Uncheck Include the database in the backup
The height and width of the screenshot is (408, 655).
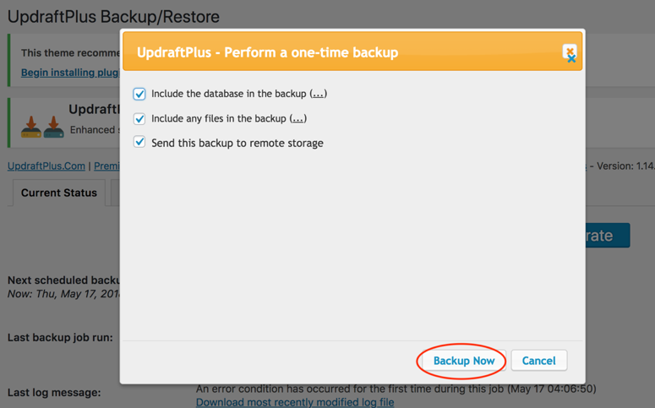139,94
